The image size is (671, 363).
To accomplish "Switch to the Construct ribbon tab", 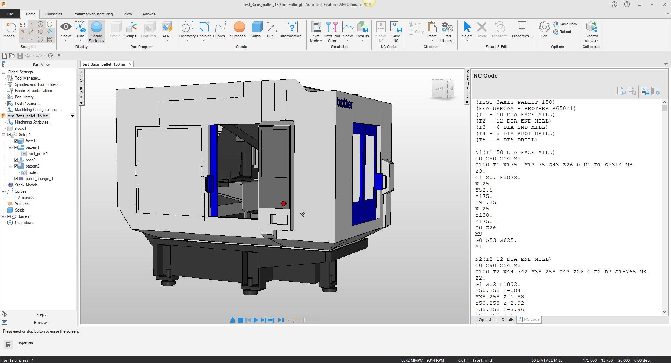I will (x=53, y=14).
